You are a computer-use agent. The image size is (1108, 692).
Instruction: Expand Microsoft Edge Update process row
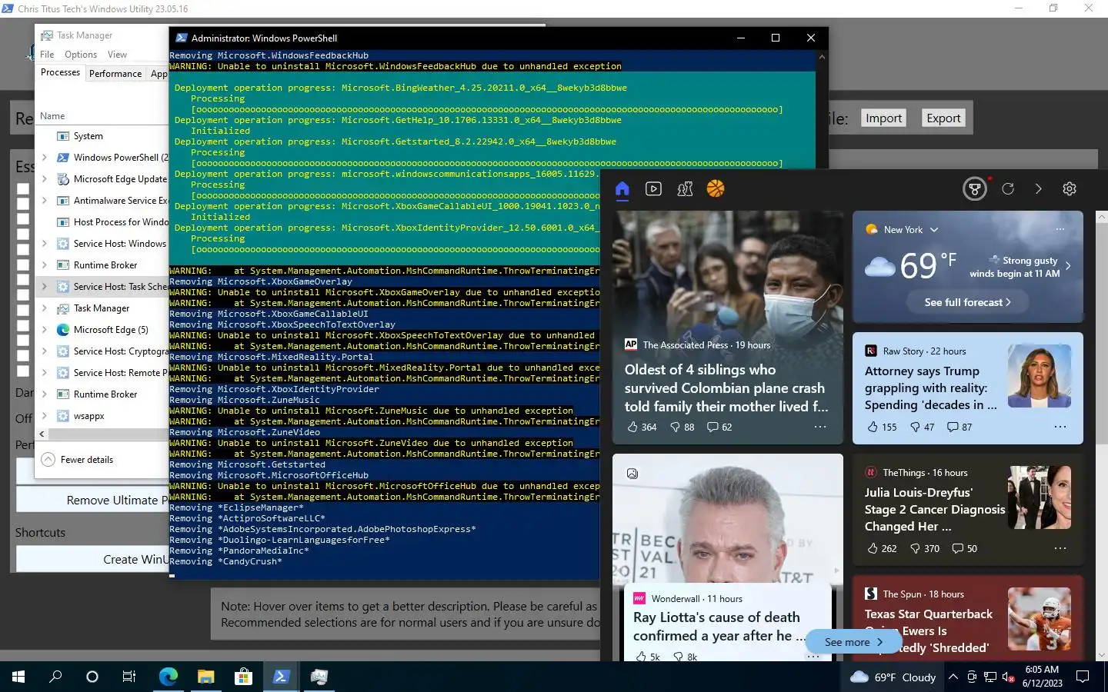(x=44, y=179)
